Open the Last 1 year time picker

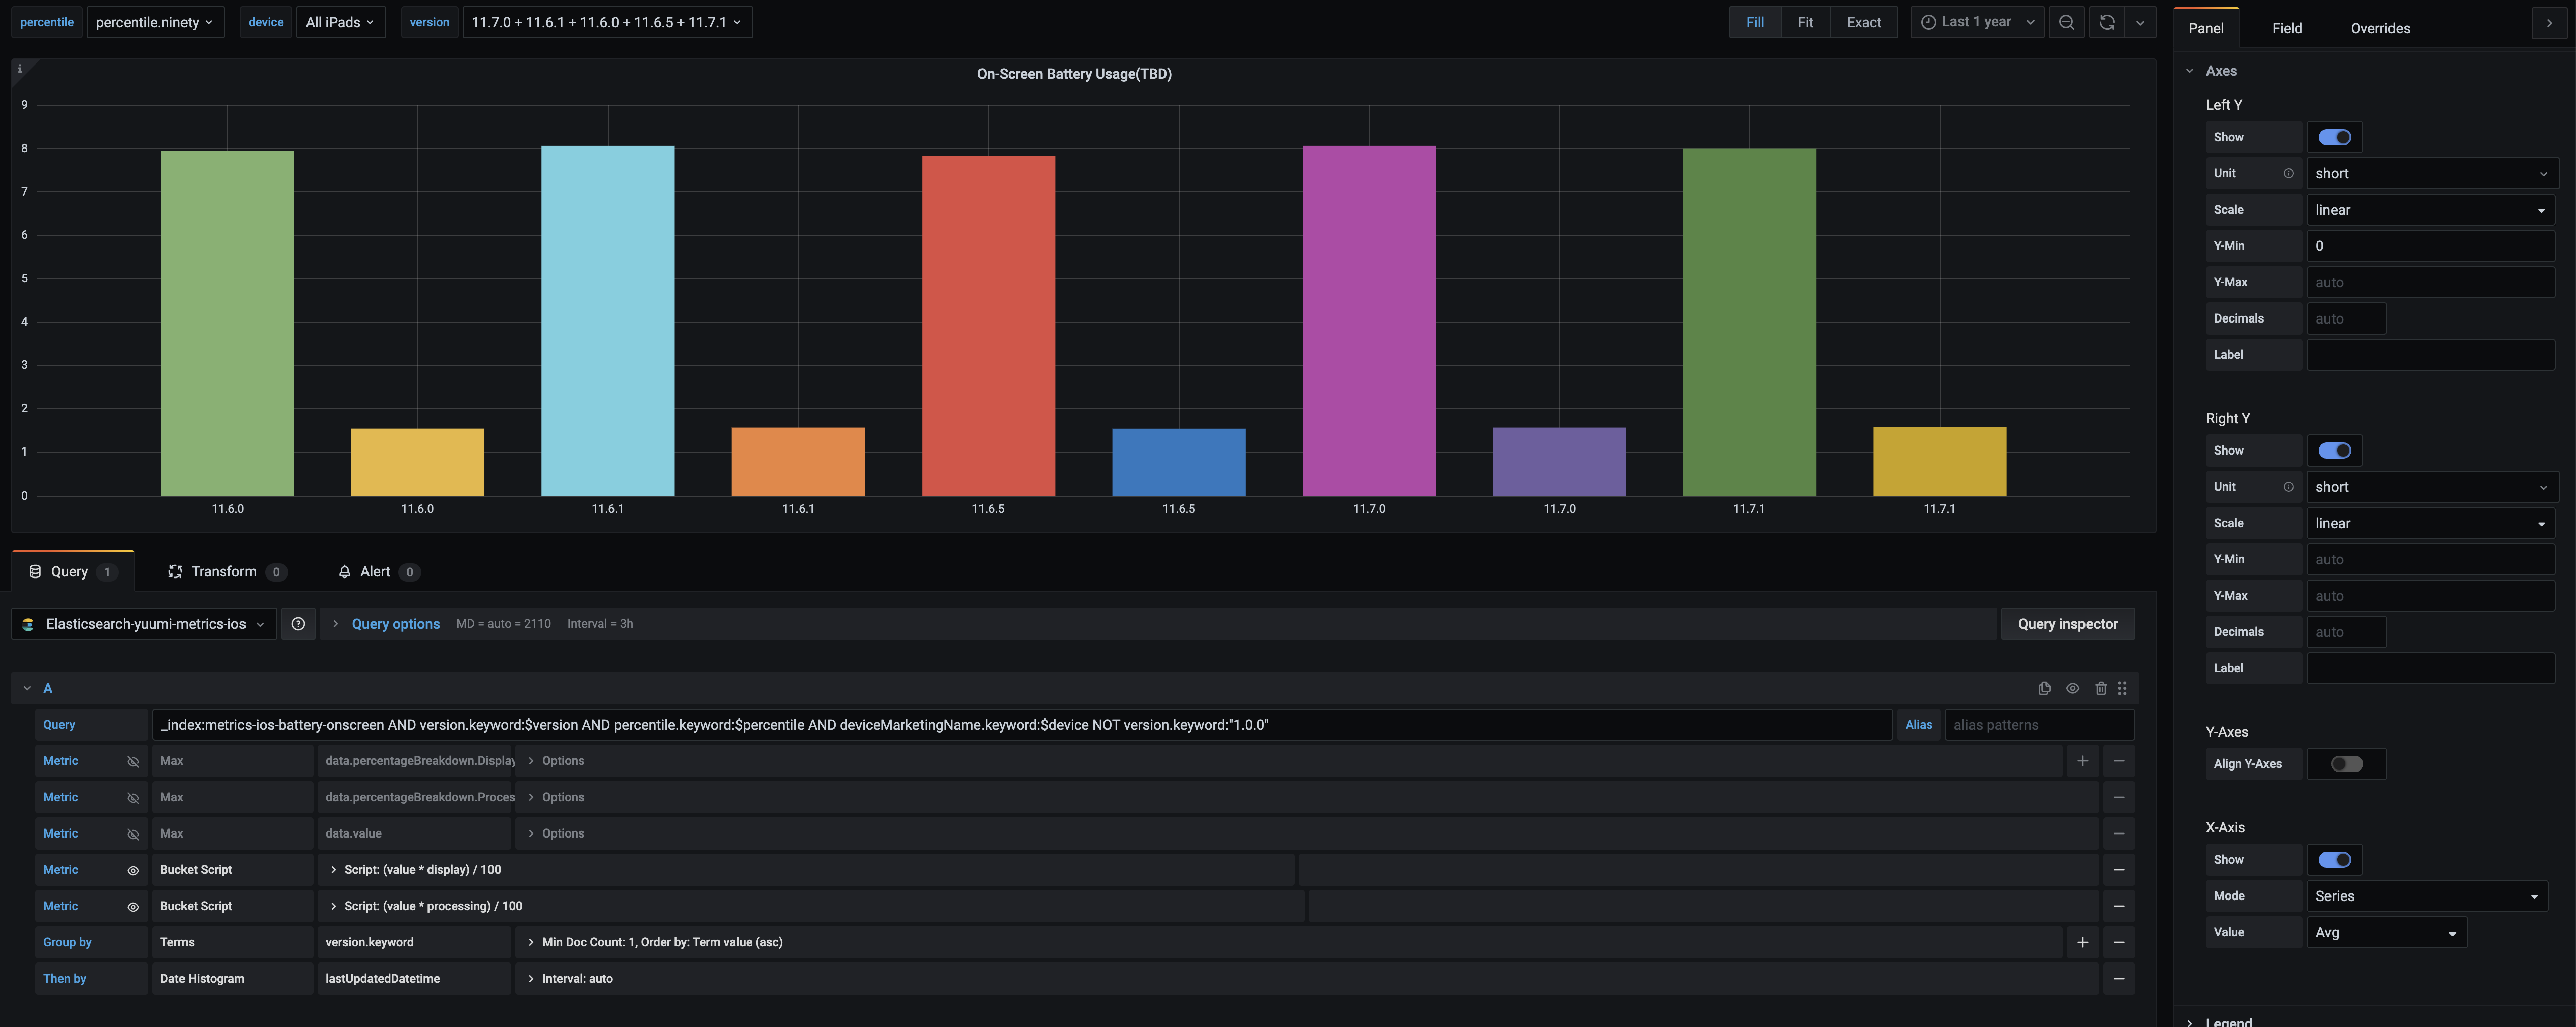coord(1975,21)
